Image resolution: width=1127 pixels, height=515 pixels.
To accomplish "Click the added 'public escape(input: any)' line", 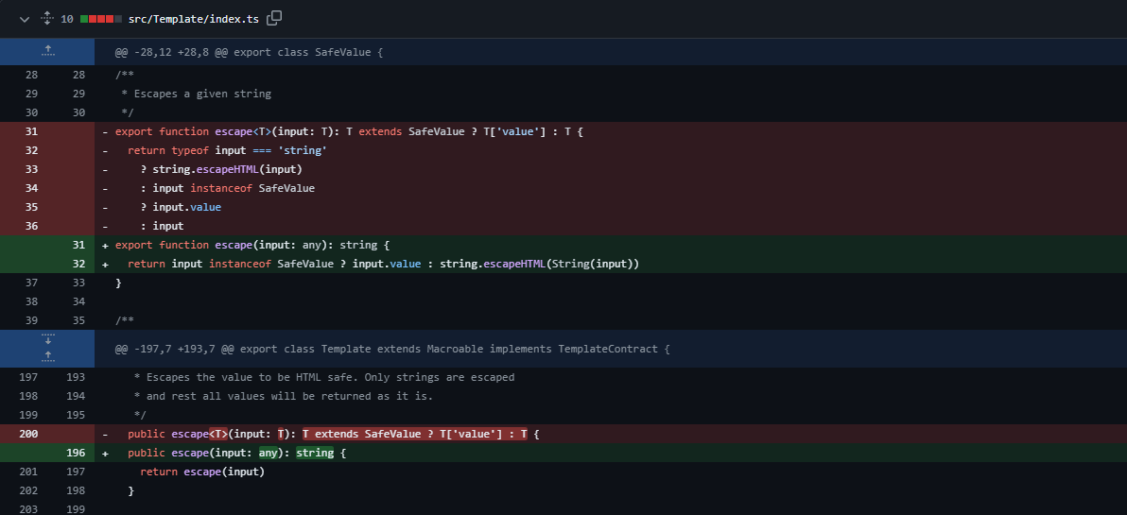I will pyautogui.click(x=236, y=453).
